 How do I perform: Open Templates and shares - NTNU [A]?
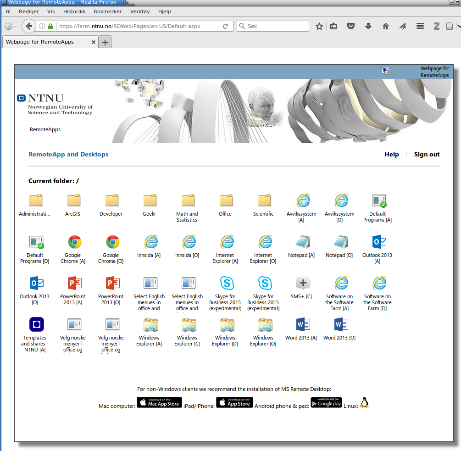tap(36, 324)
